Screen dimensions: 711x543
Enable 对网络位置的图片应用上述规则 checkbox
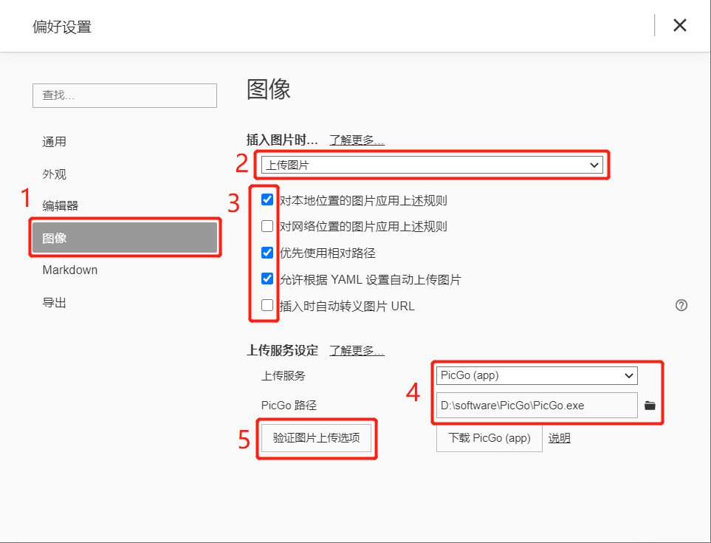click(x=267, y=226)
